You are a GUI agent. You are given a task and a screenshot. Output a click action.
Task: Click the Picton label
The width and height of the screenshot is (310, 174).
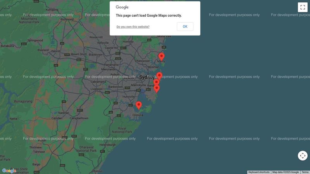[42, 140]
